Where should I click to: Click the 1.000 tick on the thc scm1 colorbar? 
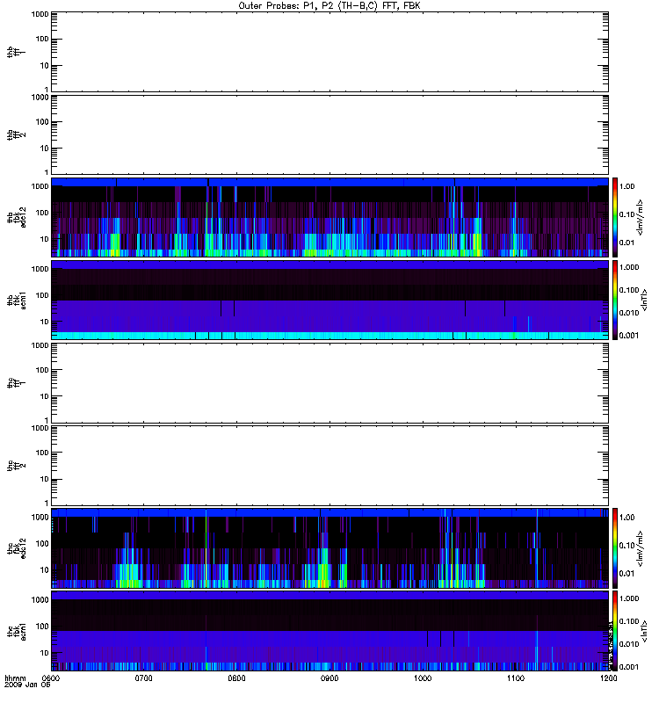pyautogui.click(x=629, y=598)
